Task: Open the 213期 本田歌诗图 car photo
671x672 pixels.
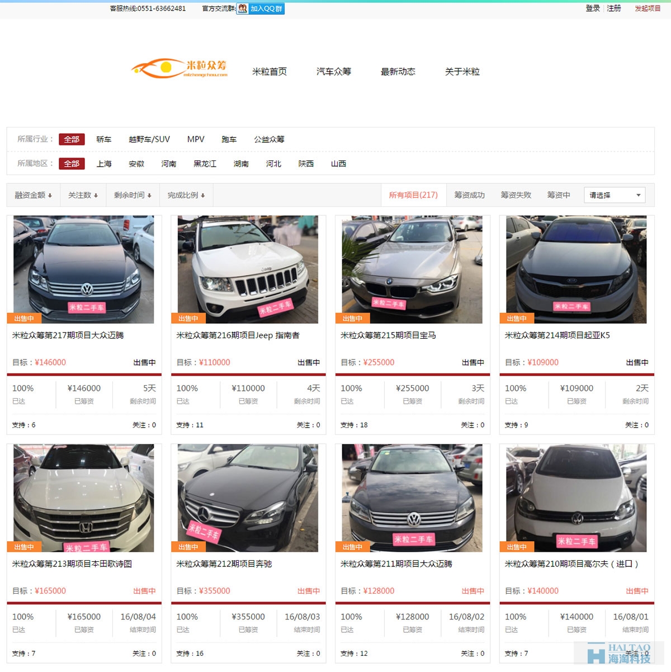Action: [84, 498]
